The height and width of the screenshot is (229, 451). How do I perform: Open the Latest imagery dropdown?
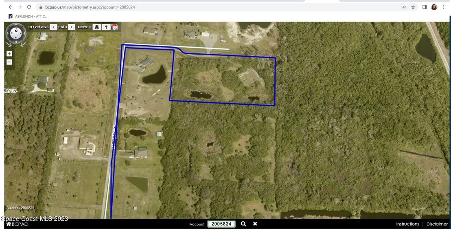coord(84,27)
